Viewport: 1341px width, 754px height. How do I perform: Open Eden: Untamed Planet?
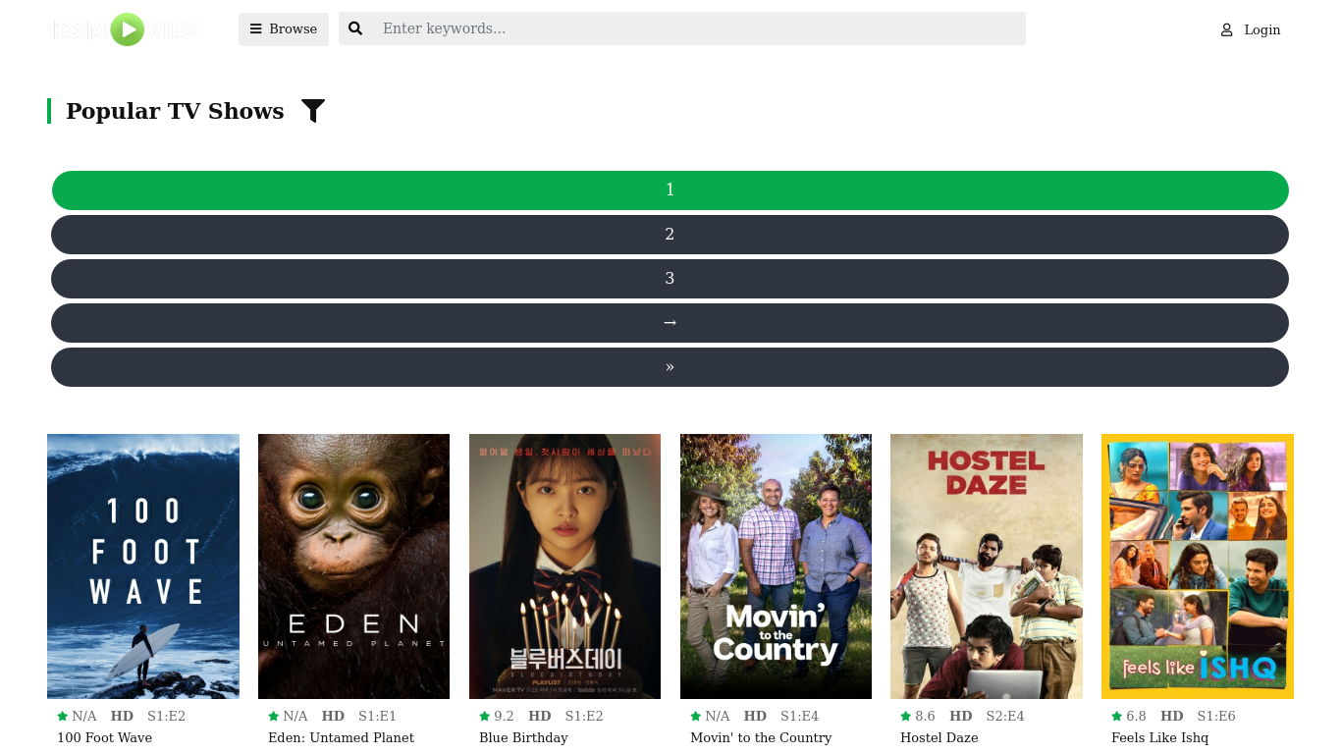(353, 566)
